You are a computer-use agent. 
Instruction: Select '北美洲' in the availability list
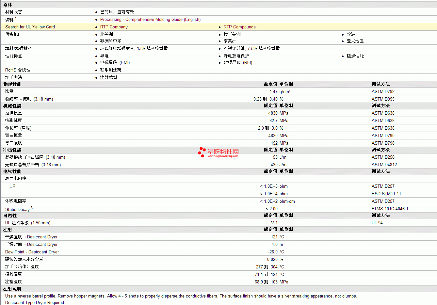106,35
